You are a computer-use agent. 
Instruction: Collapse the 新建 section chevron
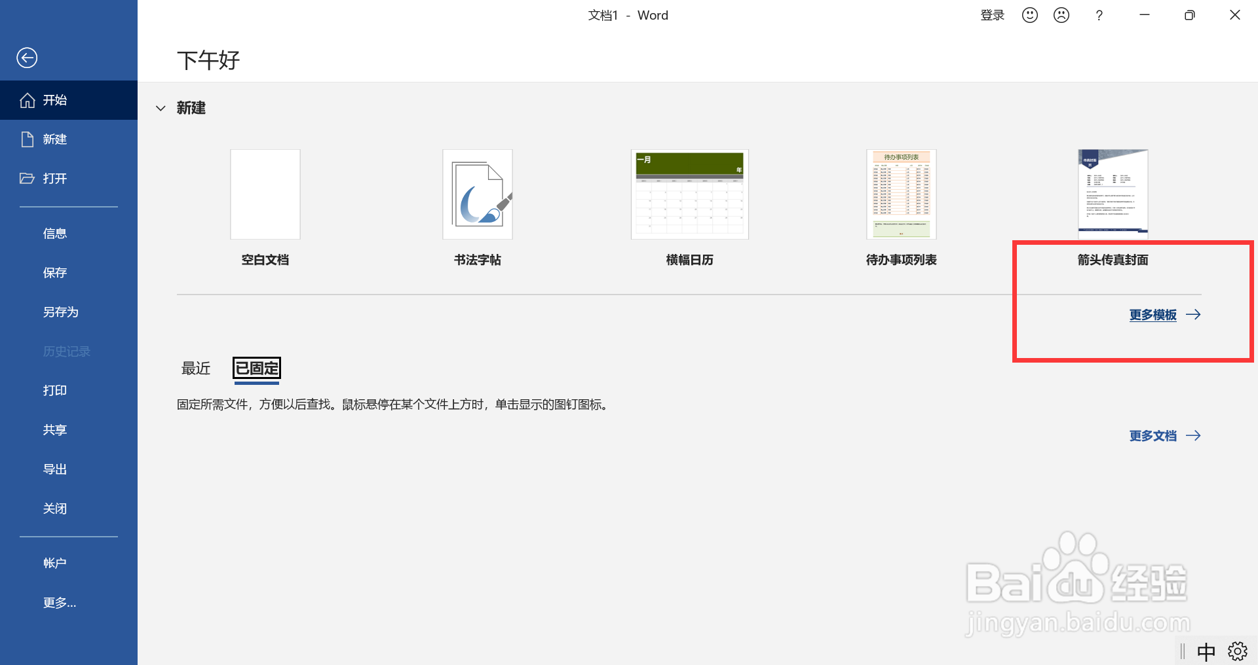[x=161, y=108]
